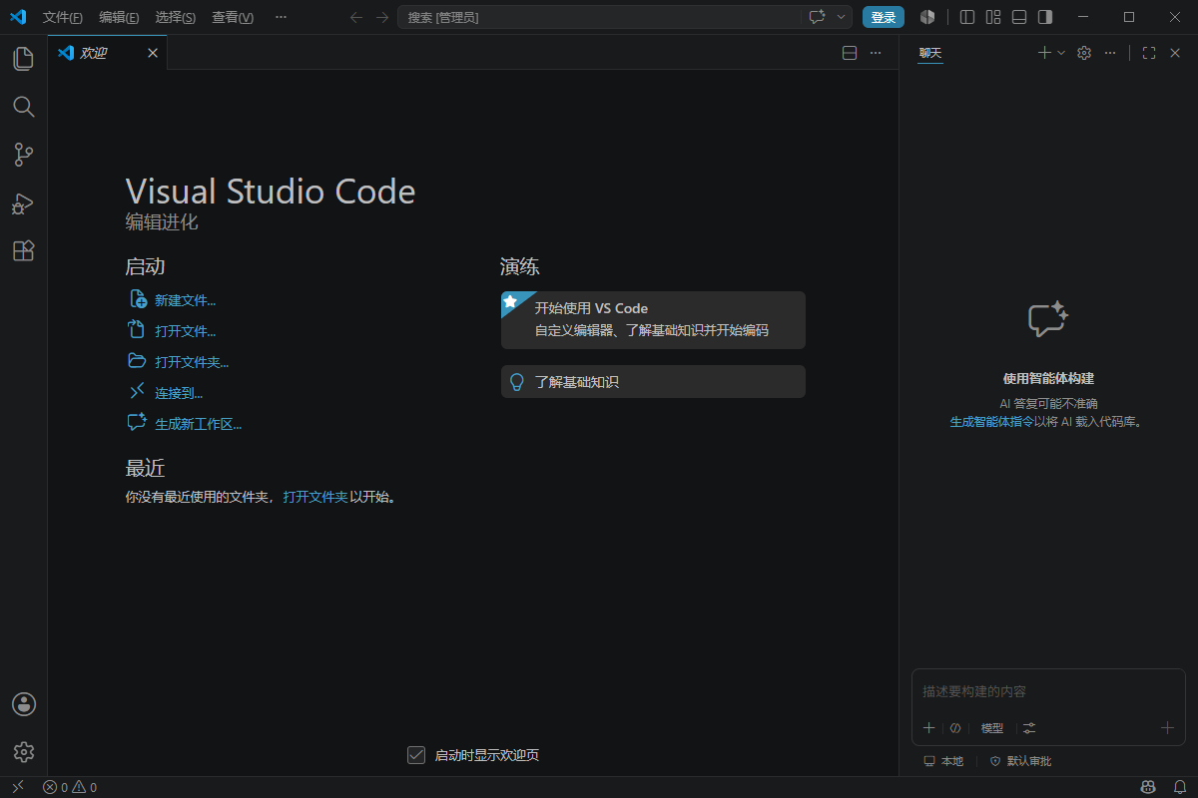Screen dimensions: 1198x798
Task: Open the Manage gear in activity bar
Action: click(24, 752)
